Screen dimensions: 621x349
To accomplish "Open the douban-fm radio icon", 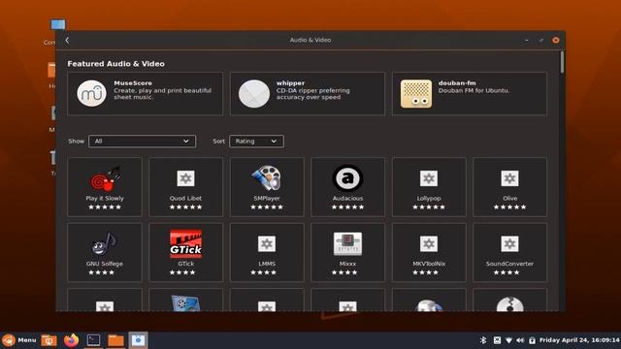I will [x=416, y=93].
